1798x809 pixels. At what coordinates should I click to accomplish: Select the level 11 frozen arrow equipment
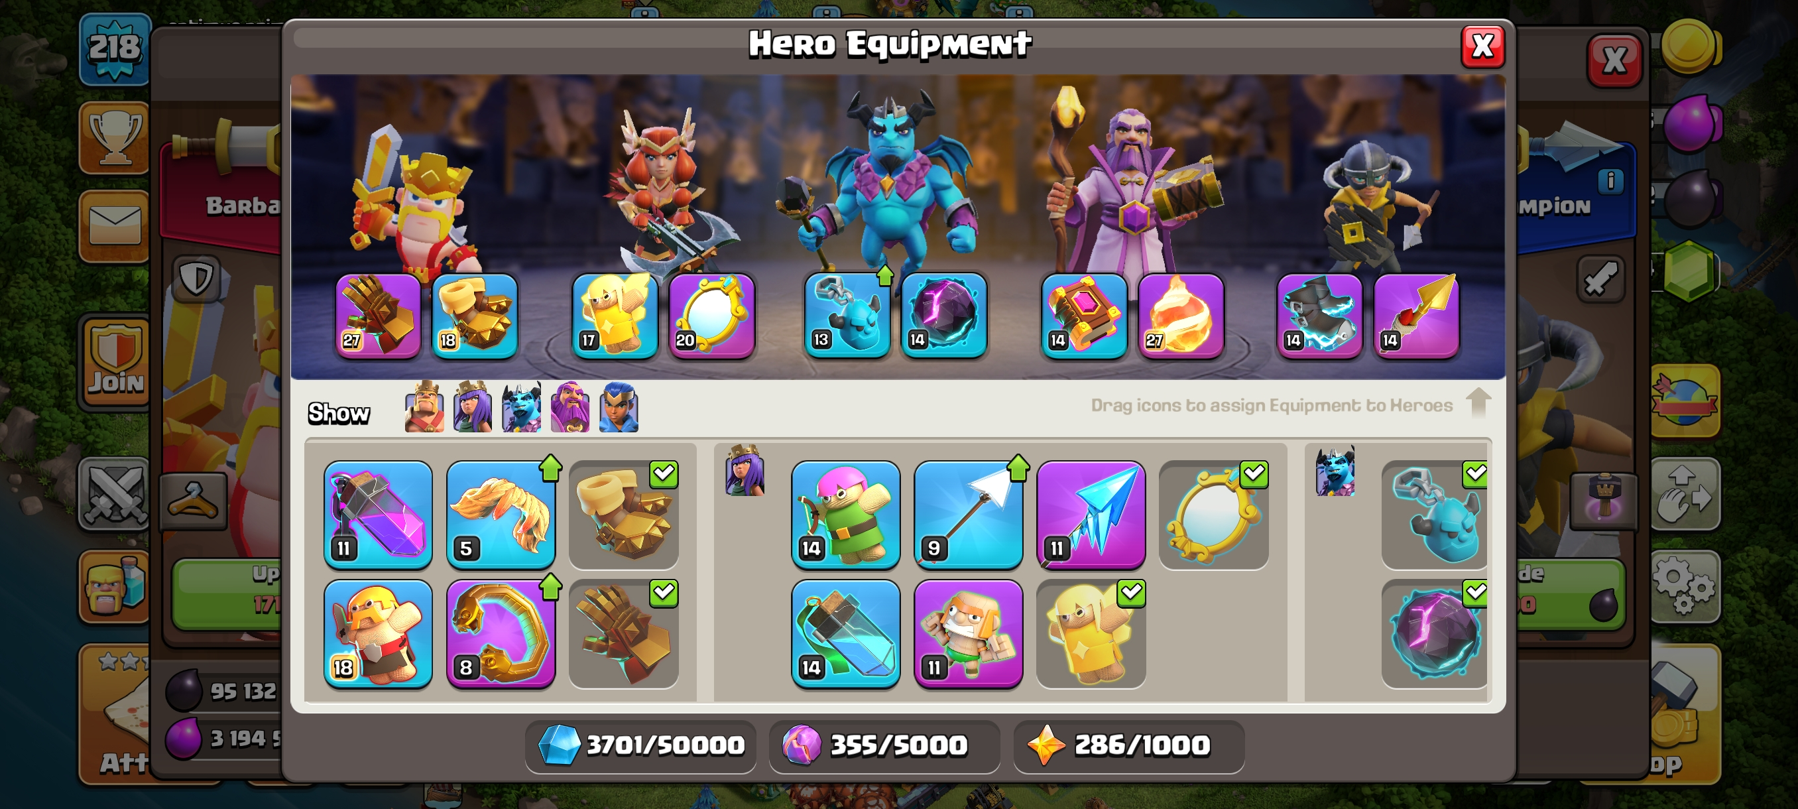(1091, 515)
